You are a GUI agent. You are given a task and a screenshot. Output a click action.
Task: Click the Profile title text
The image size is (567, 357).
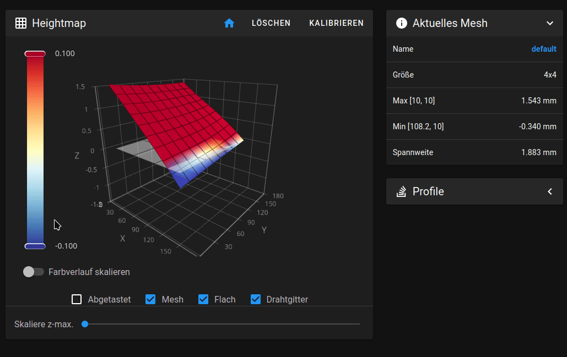pyautogui.click(x=428, y=191)
